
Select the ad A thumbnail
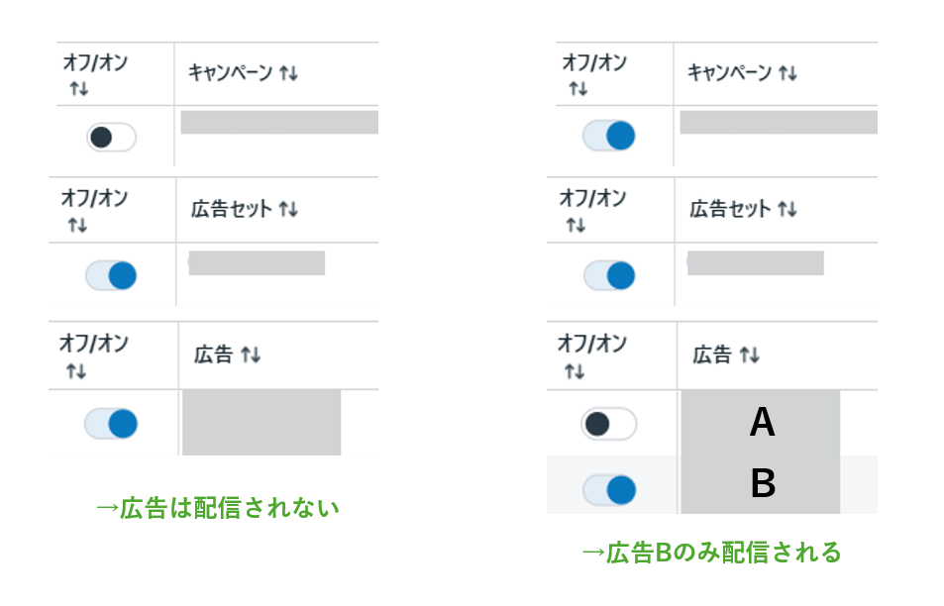(x=761, y=423)
